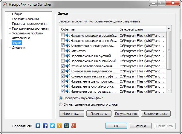Open Автозамена section
This screenshot has width=182, height=134.
coord(21,38)
